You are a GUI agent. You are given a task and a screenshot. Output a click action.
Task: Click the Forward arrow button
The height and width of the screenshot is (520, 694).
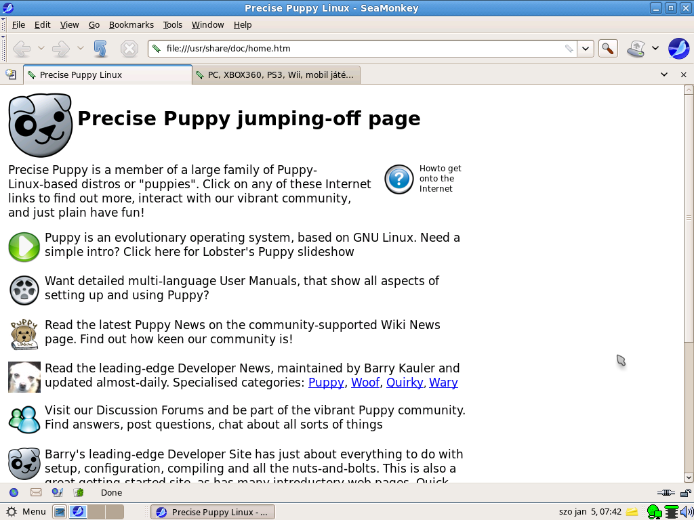pos(60,48)
